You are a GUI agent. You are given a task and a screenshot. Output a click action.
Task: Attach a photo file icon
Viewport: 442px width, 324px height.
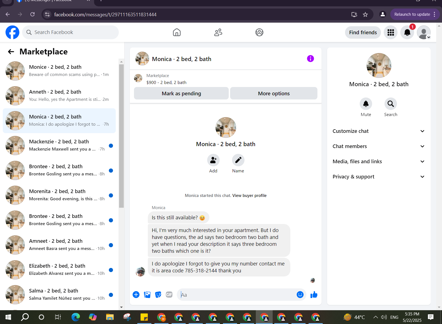[147, 295]
